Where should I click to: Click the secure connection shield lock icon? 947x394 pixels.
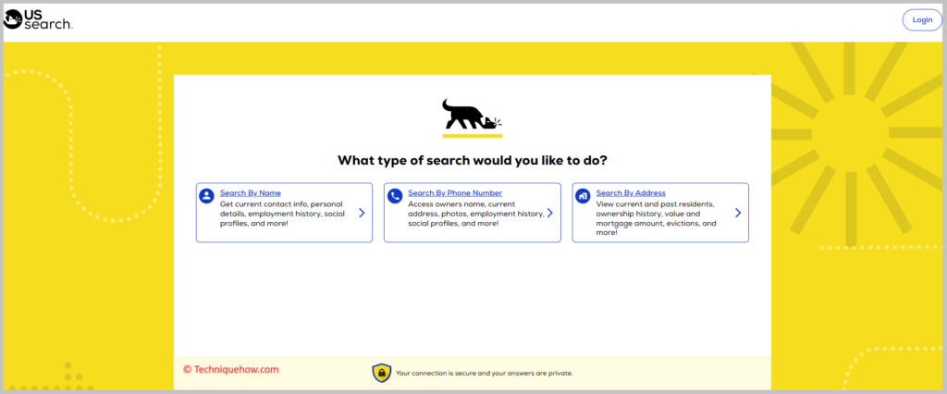pyautogui.click(x=381, y=373)
